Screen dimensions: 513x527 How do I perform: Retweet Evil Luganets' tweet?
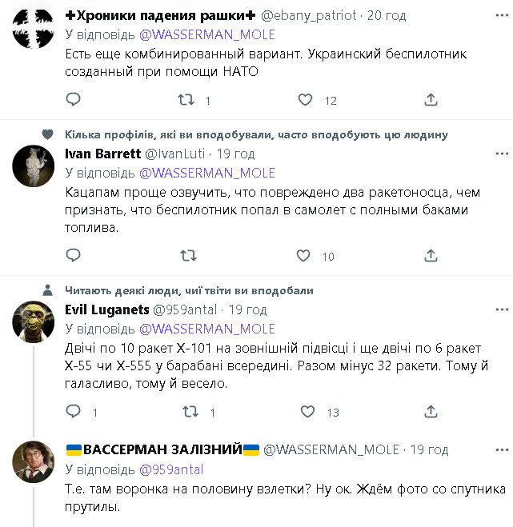pos(190,412)
